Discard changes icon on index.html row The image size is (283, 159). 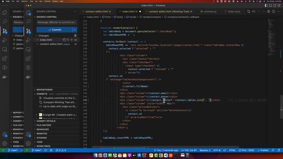68,40
